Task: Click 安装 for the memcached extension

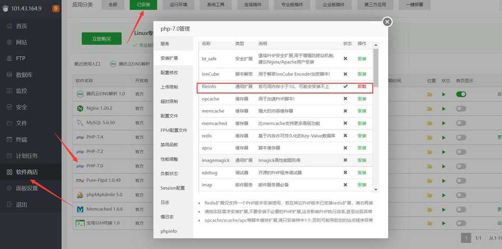Action: click(x=362, y=123)
